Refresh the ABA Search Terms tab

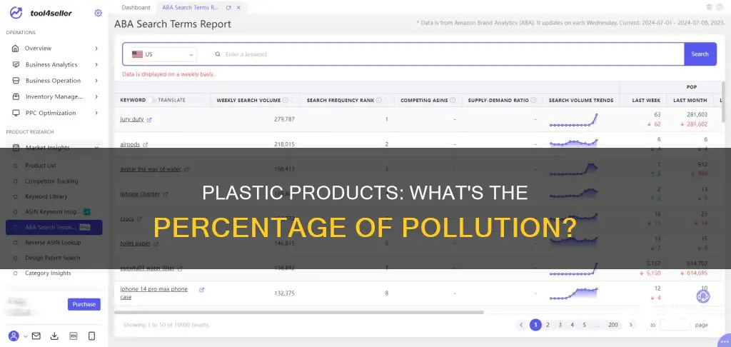[228, 8]
